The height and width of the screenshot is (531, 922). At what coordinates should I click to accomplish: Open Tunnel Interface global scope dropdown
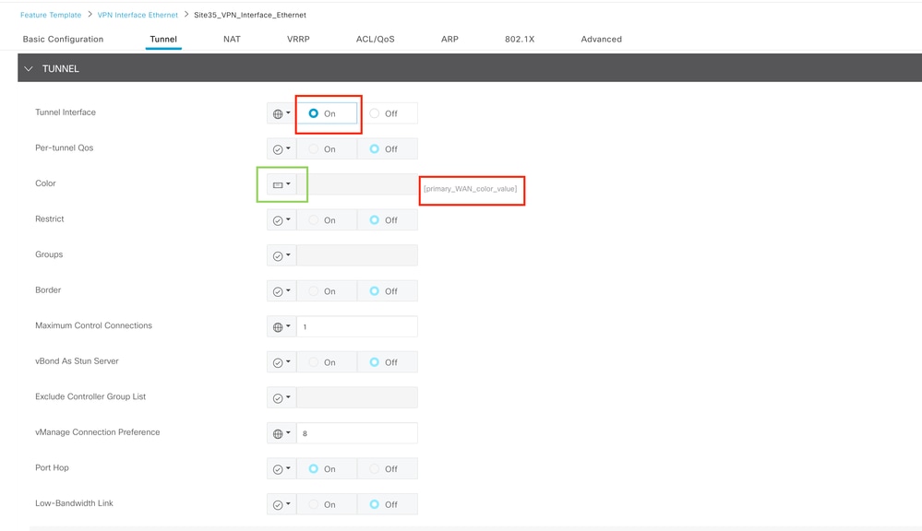tap(281, 113)
